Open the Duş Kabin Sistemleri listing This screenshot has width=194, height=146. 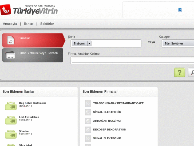pyautogui.click(x=32, y=103)
